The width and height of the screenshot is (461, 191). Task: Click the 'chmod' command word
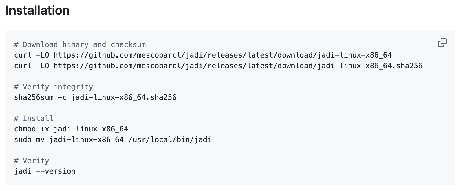(25, 129)
